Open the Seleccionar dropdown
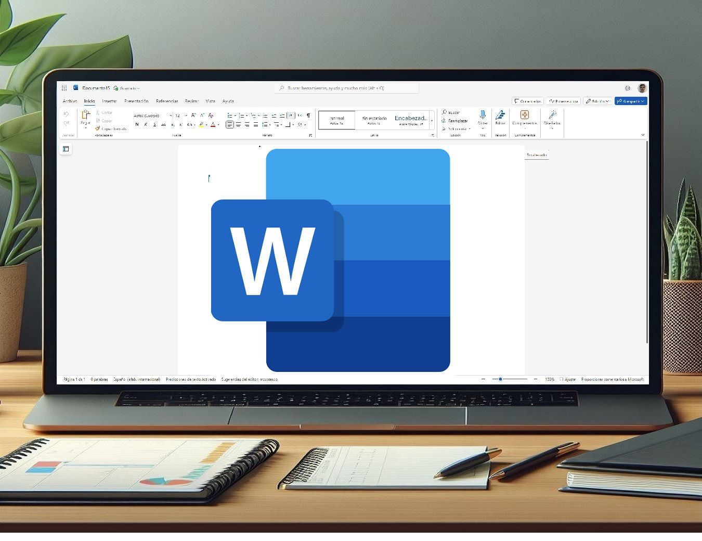 coord(456,128)
